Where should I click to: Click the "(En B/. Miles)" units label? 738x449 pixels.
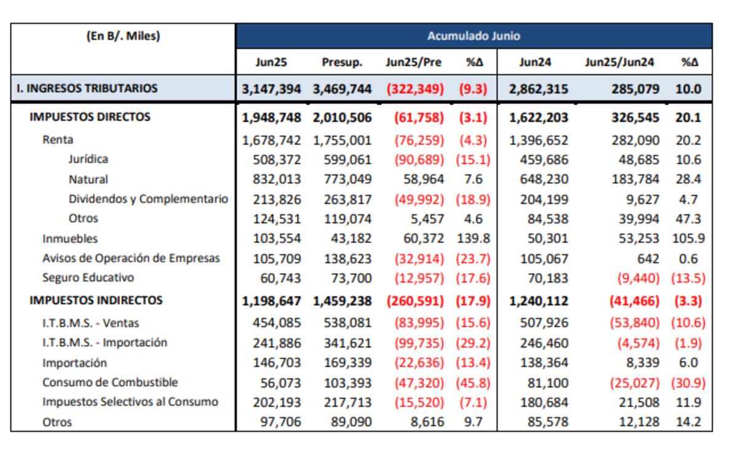(x=123, y=36)
